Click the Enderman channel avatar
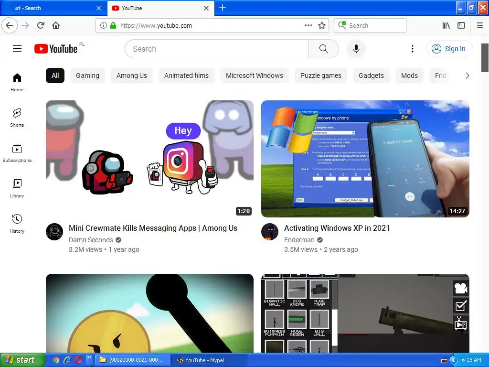Screen dimensions: 489x367 tap(270, 232)
